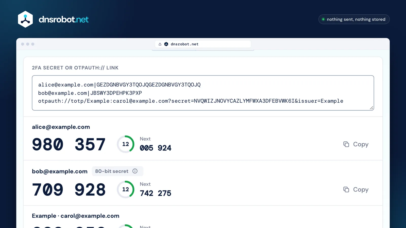406x228 pixels.
Task: Click bob's countdown timer ring
Action: point(126,189)
